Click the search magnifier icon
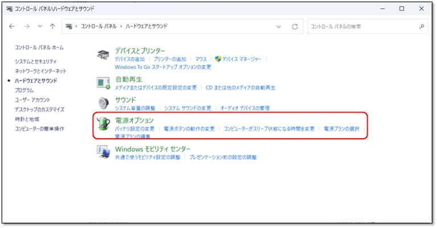The image size is (437, 228). [422, 27]
